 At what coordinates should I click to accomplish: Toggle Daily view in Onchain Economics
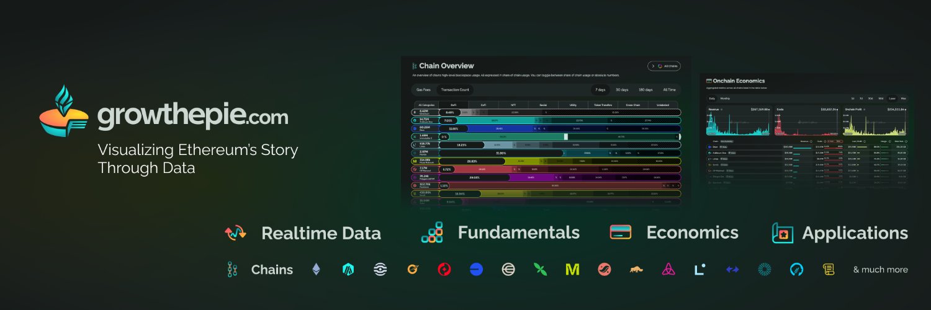tap(712, 99)
